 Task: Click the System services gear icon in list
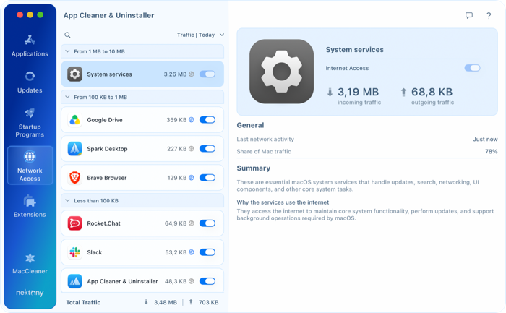[x=75, y=74]
